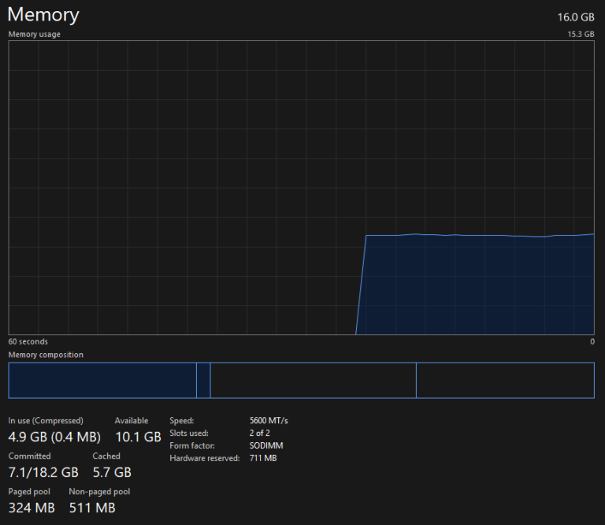Select the In use segment of memory composition
This screenshot has height=525, width=605.
(102, 380)
